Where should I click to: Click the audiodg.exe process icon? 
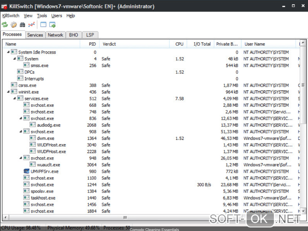(33, 125)
